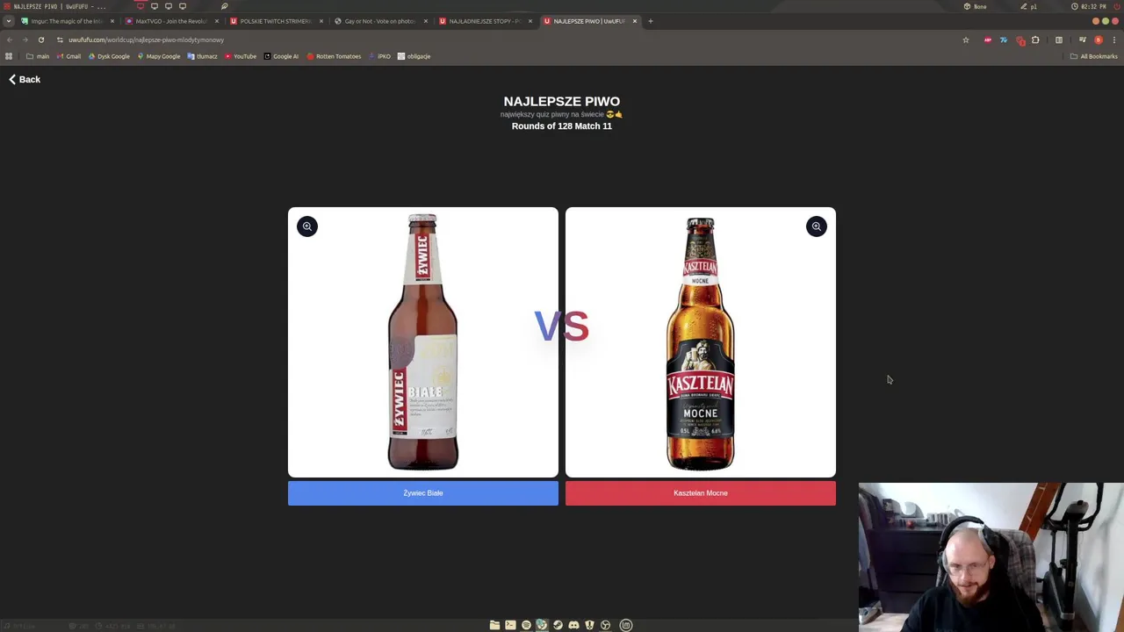Image resolution: width=1124 pixels, height=632 pixels.
Task: Open the tłumacz bookmark
Action: point(202,56)
